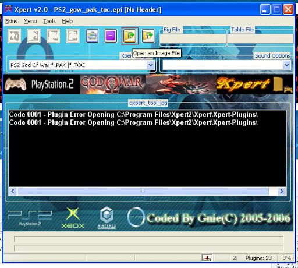Screen dimensions: 298x268
Task: Click the folder icon marked T
Action: [x=148, y=36]
